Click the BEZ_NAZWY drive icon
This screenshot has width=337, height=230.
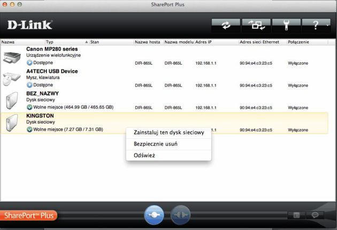(x=12, y=101)
